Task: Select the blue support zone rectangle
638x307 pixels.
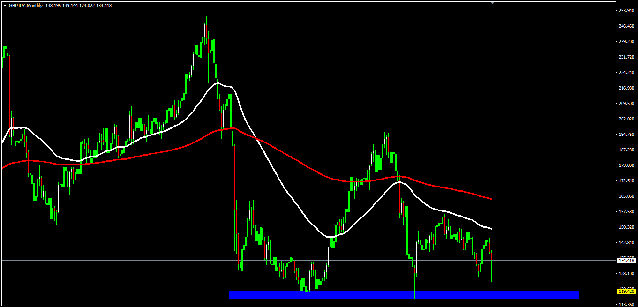Action: pyautogui.click(x=403, y=295)
